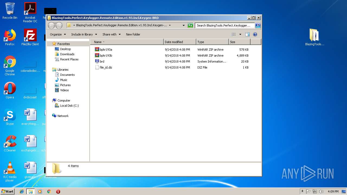Select the CCleaner desktop icon
The width and height of the screenshot is (347, 195).
pyautogui.click(x=10, y=144)
